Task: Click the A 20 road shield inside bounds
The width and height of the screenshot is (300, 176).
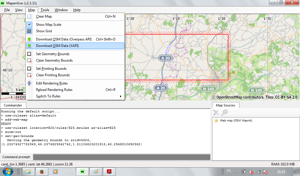Action: [165, 58]
